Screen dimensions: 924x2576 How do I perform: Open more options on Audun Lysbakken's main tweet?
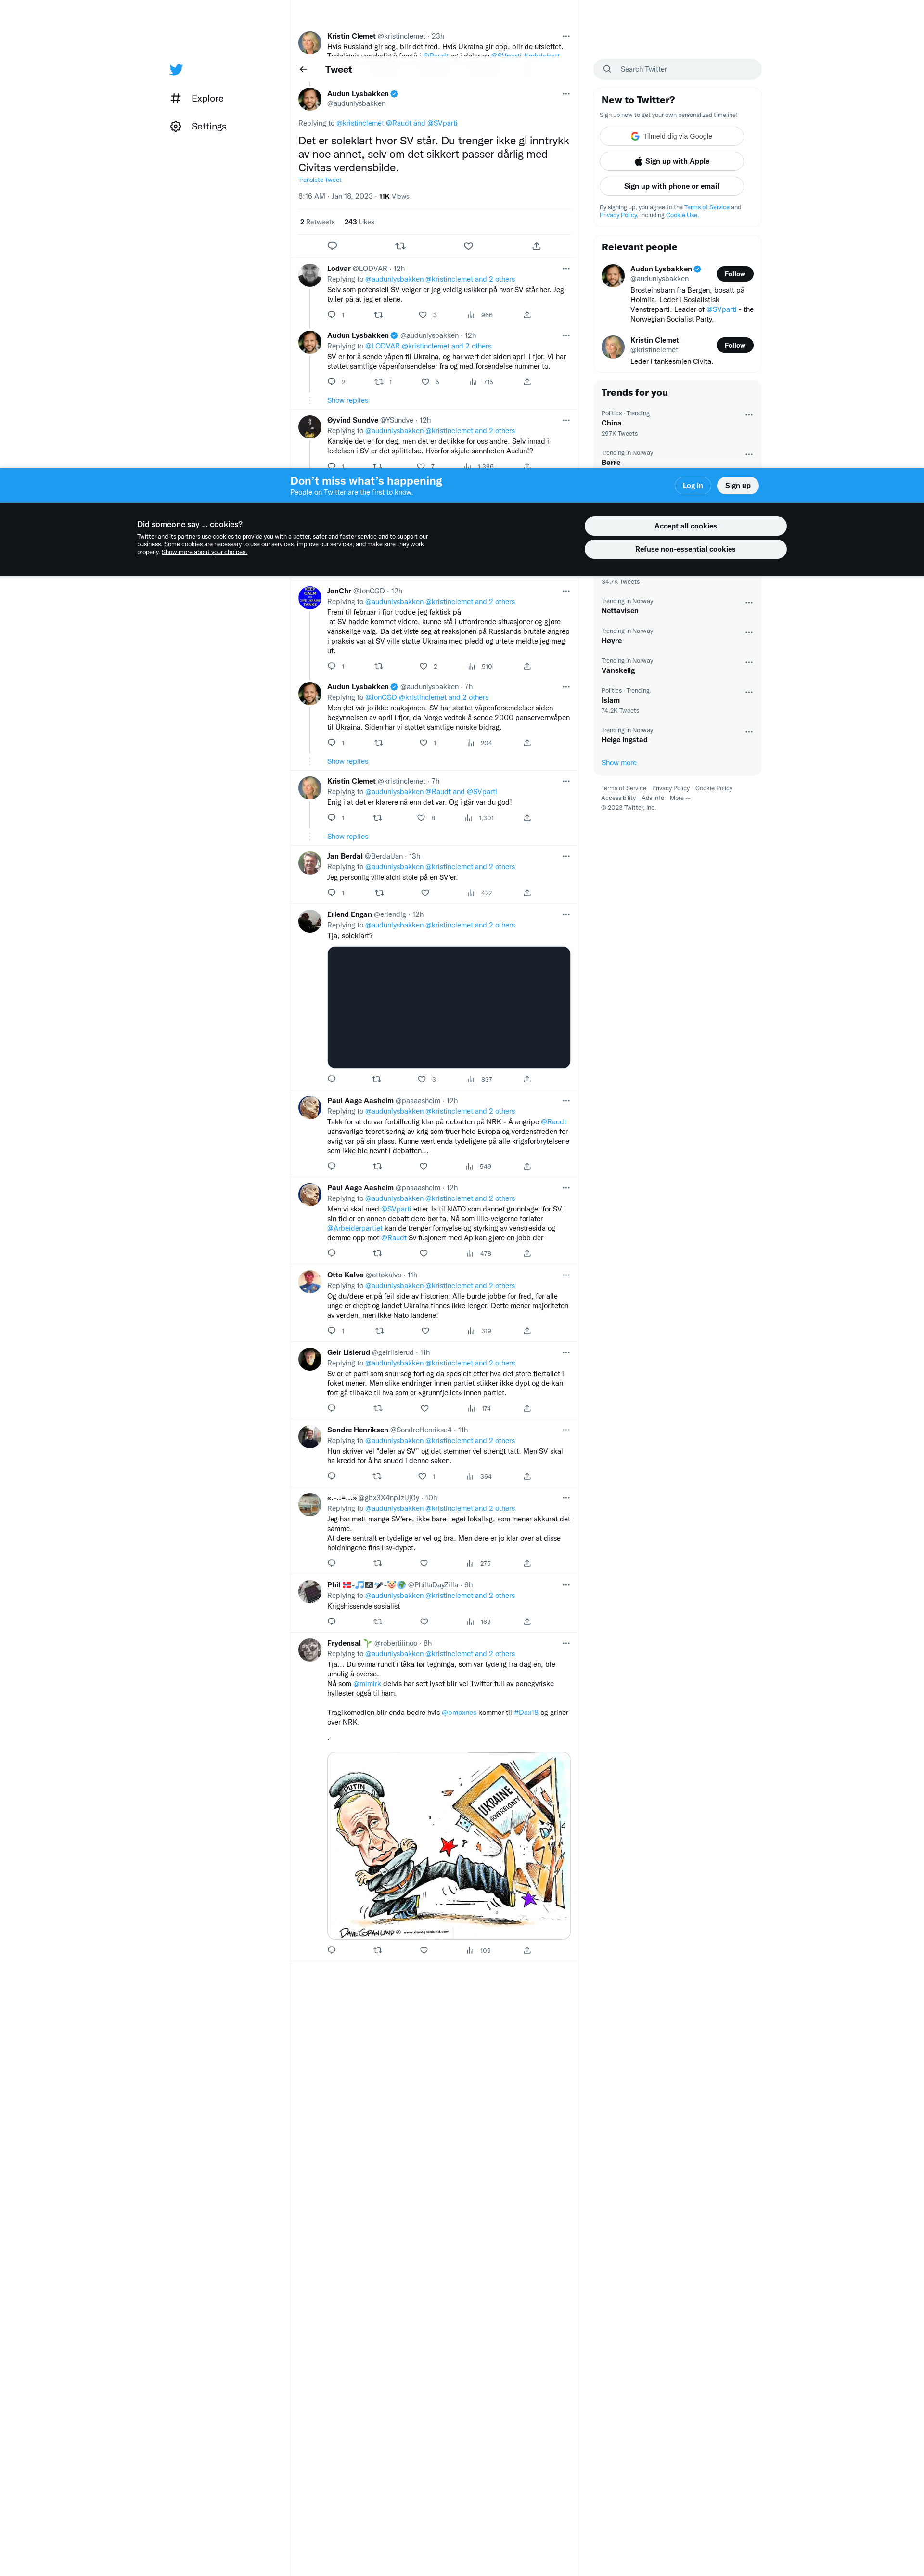click(566, 94)
